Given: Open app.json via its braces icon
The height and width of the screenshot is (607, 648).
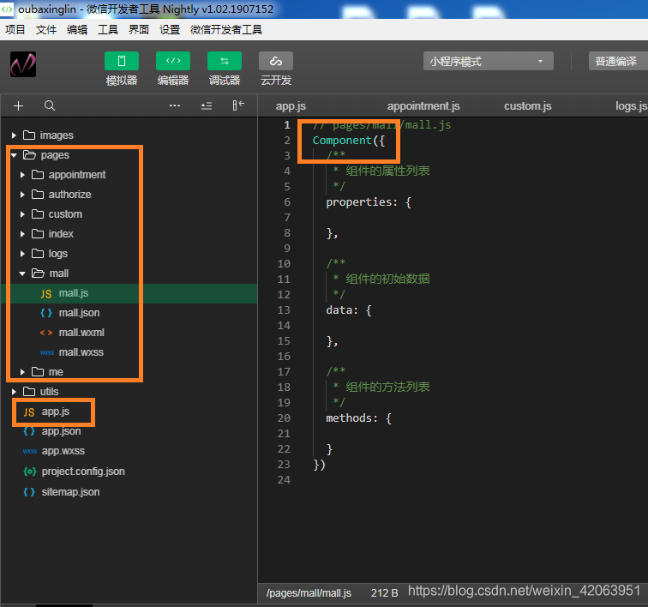Looking at the screenshot, I should click(29, 431).
